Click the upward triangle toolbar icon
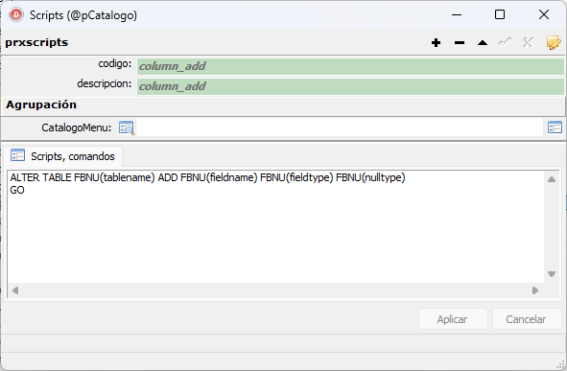567x371 pixels. coord(483,43)
